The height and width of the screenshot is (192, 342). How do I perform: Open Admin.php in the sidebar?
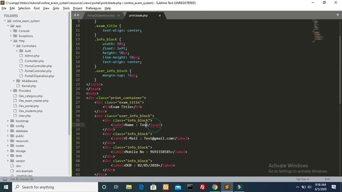pyautogui.click(x=32, y=55)
